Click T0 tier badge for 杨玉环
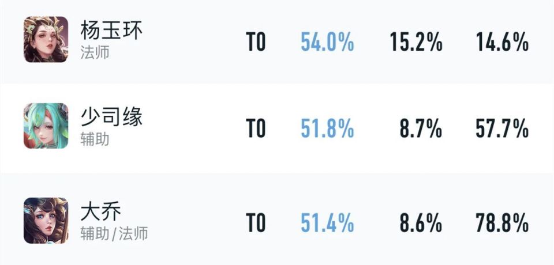The image size is (554, 265). click(256, 41)
